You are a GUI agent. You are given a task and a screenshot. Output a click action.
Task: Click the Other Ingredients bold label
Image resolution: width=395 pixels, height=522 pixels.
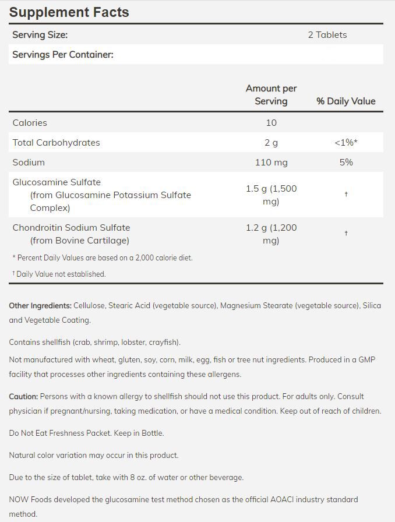tap(40, 306)
